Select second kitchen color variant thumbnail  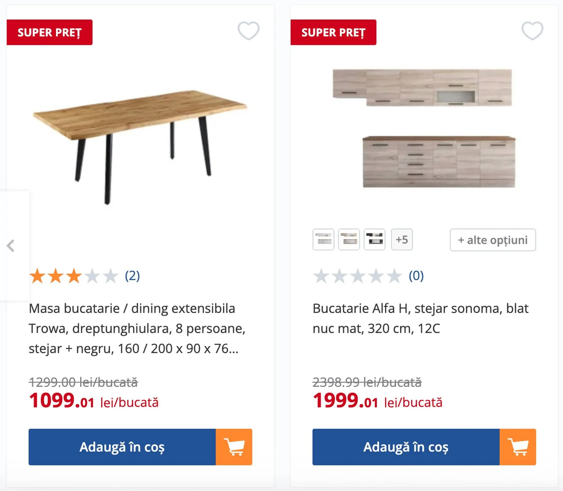tap(349, 239)
